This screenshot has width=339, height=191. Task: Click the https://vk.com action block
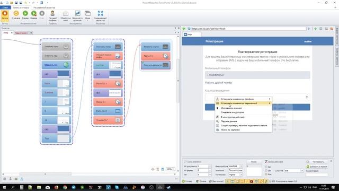click(x=56, y=65)
